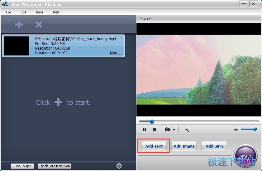Click the File Size: 5.26 MB text
The image size is (262, 171).
[50, 44]
